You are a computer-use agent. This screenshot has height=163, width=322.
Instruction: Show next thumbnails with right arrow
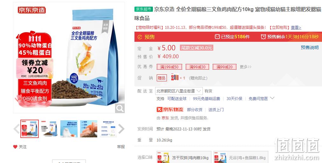pyautogui.click(x=121, y=129)
